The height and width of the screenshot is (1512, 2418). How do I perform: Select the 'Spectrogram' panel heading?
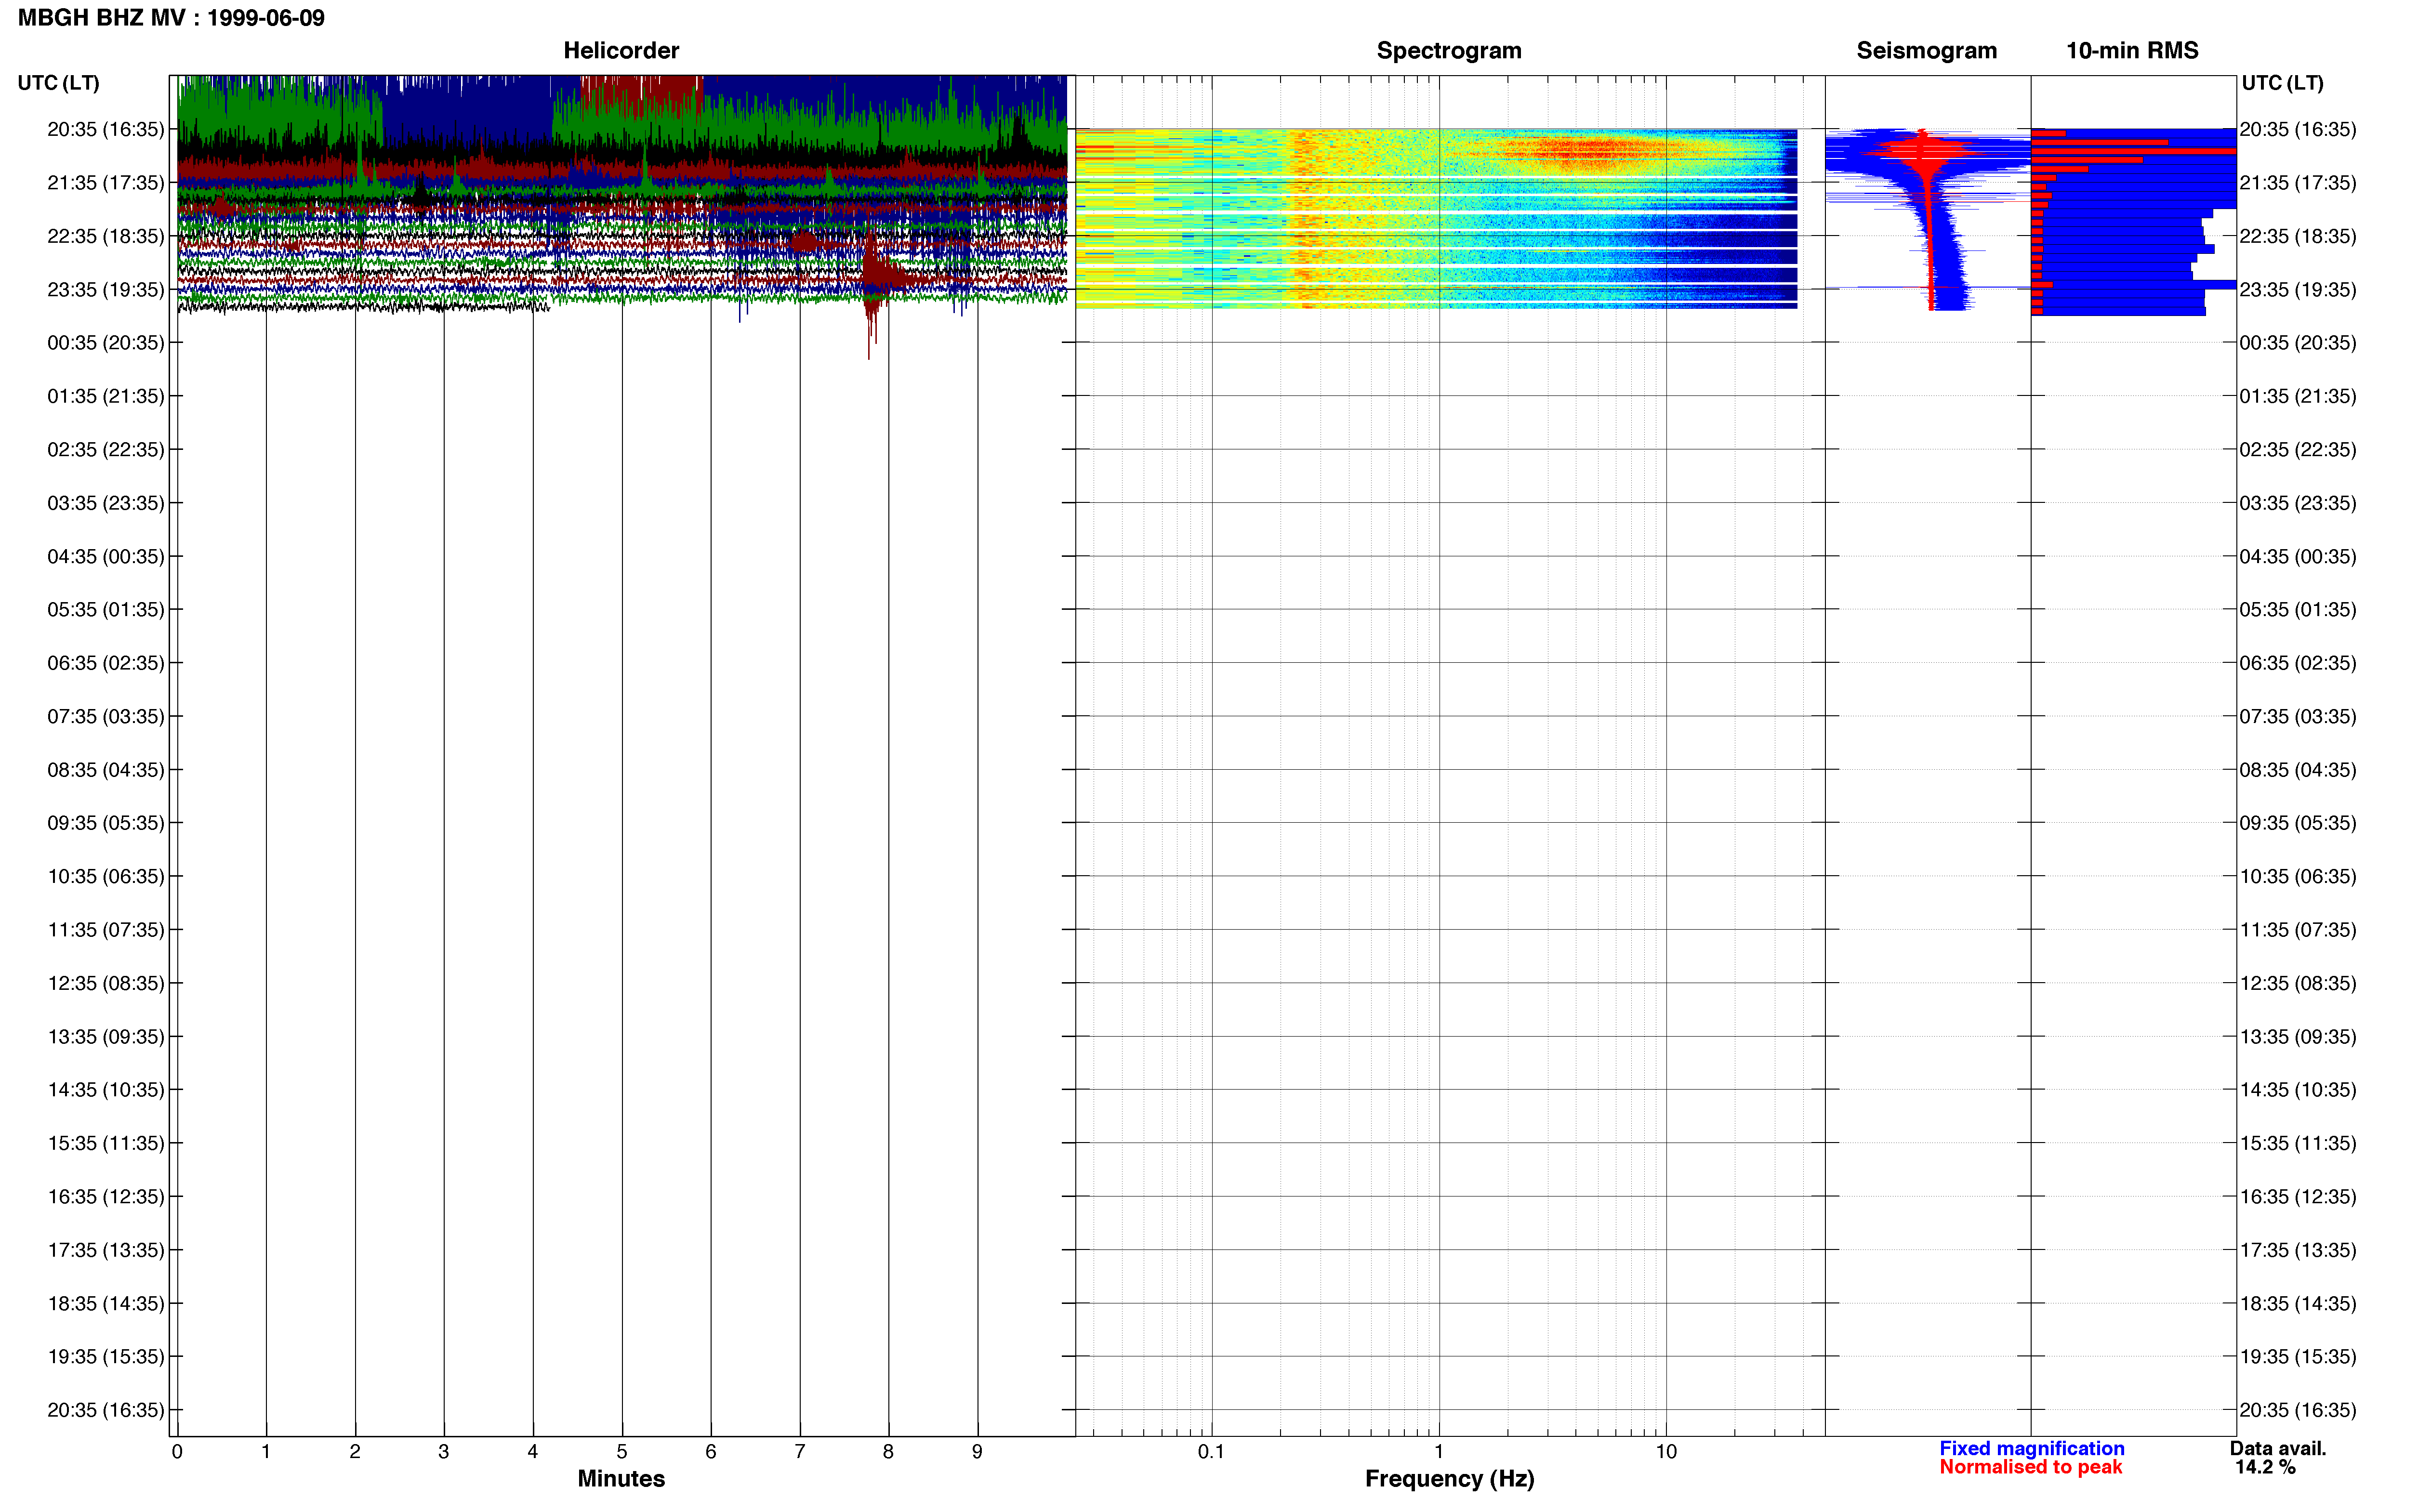pos(1449,50)
